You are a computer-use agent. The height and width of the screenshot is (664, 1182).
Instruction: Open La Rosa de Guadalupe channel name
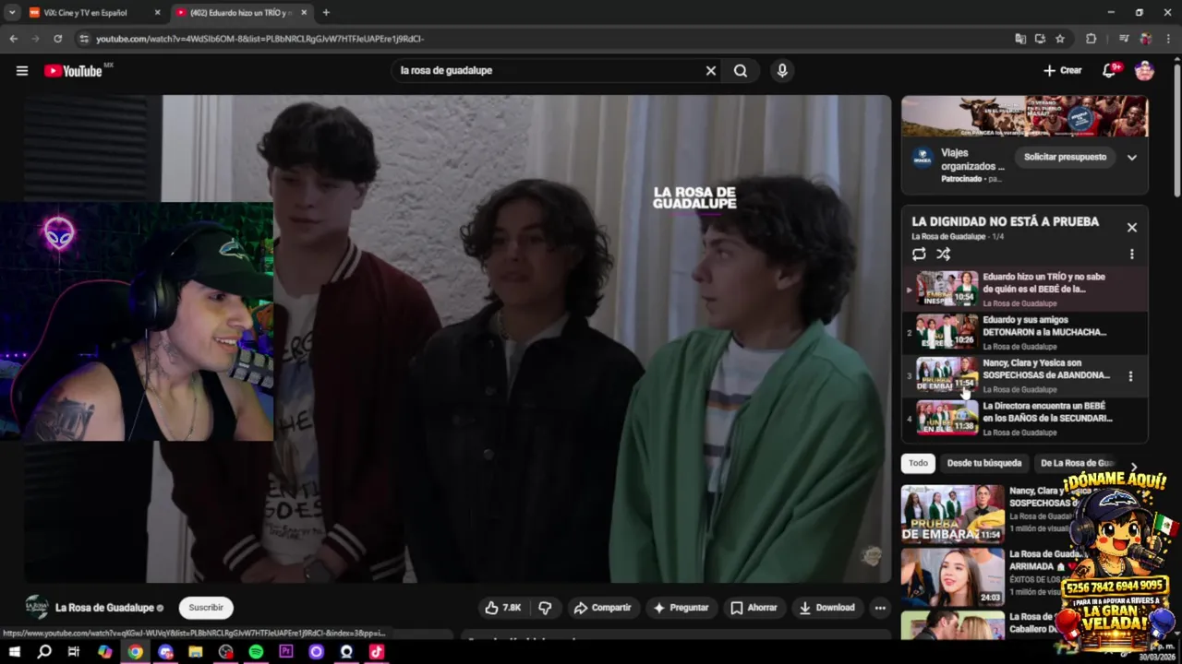tap(104, 608)
